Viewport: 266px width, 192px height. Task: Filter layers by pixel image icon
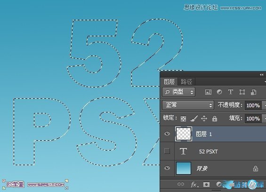click(208, 92)
